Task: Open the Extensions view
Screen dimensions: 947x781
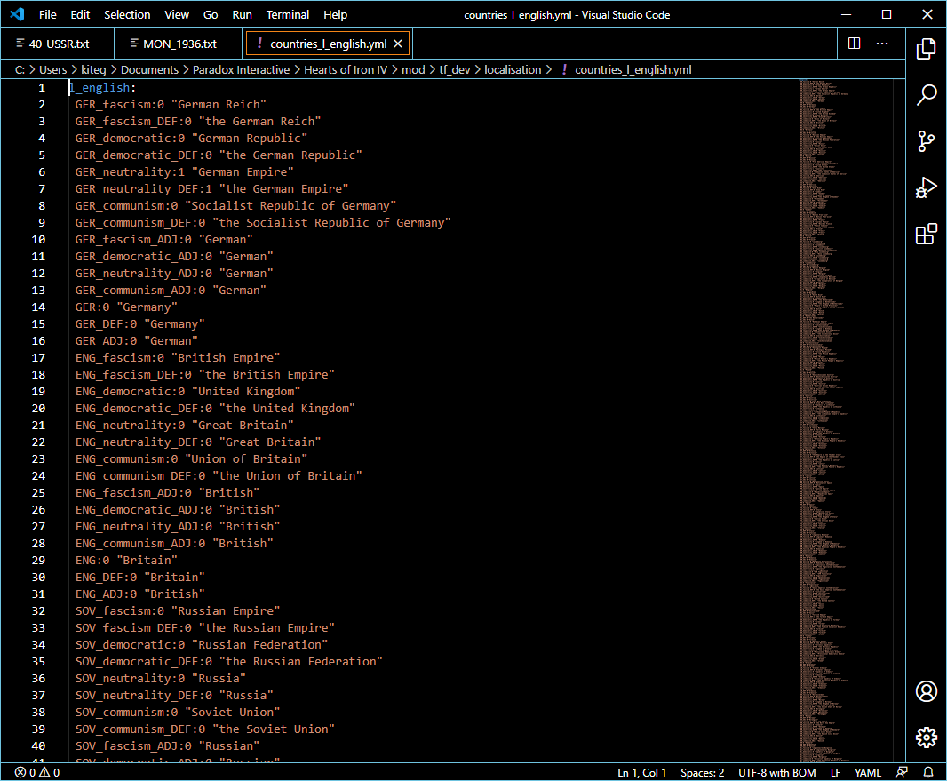Action: 926,234
